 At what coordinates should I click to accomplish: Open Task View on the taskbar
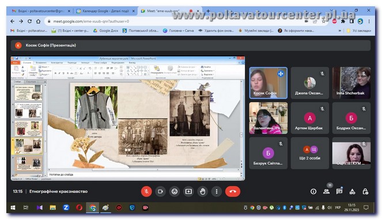point(26,207)
